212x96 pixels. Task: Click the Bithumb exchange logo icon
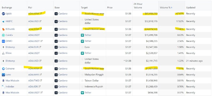point(3,29)
